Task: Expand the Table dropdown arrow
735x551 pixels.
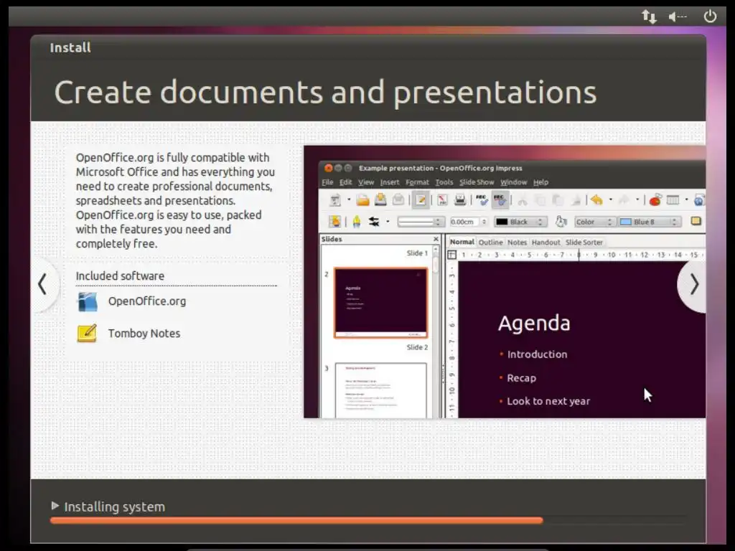Action: (687, 200)
